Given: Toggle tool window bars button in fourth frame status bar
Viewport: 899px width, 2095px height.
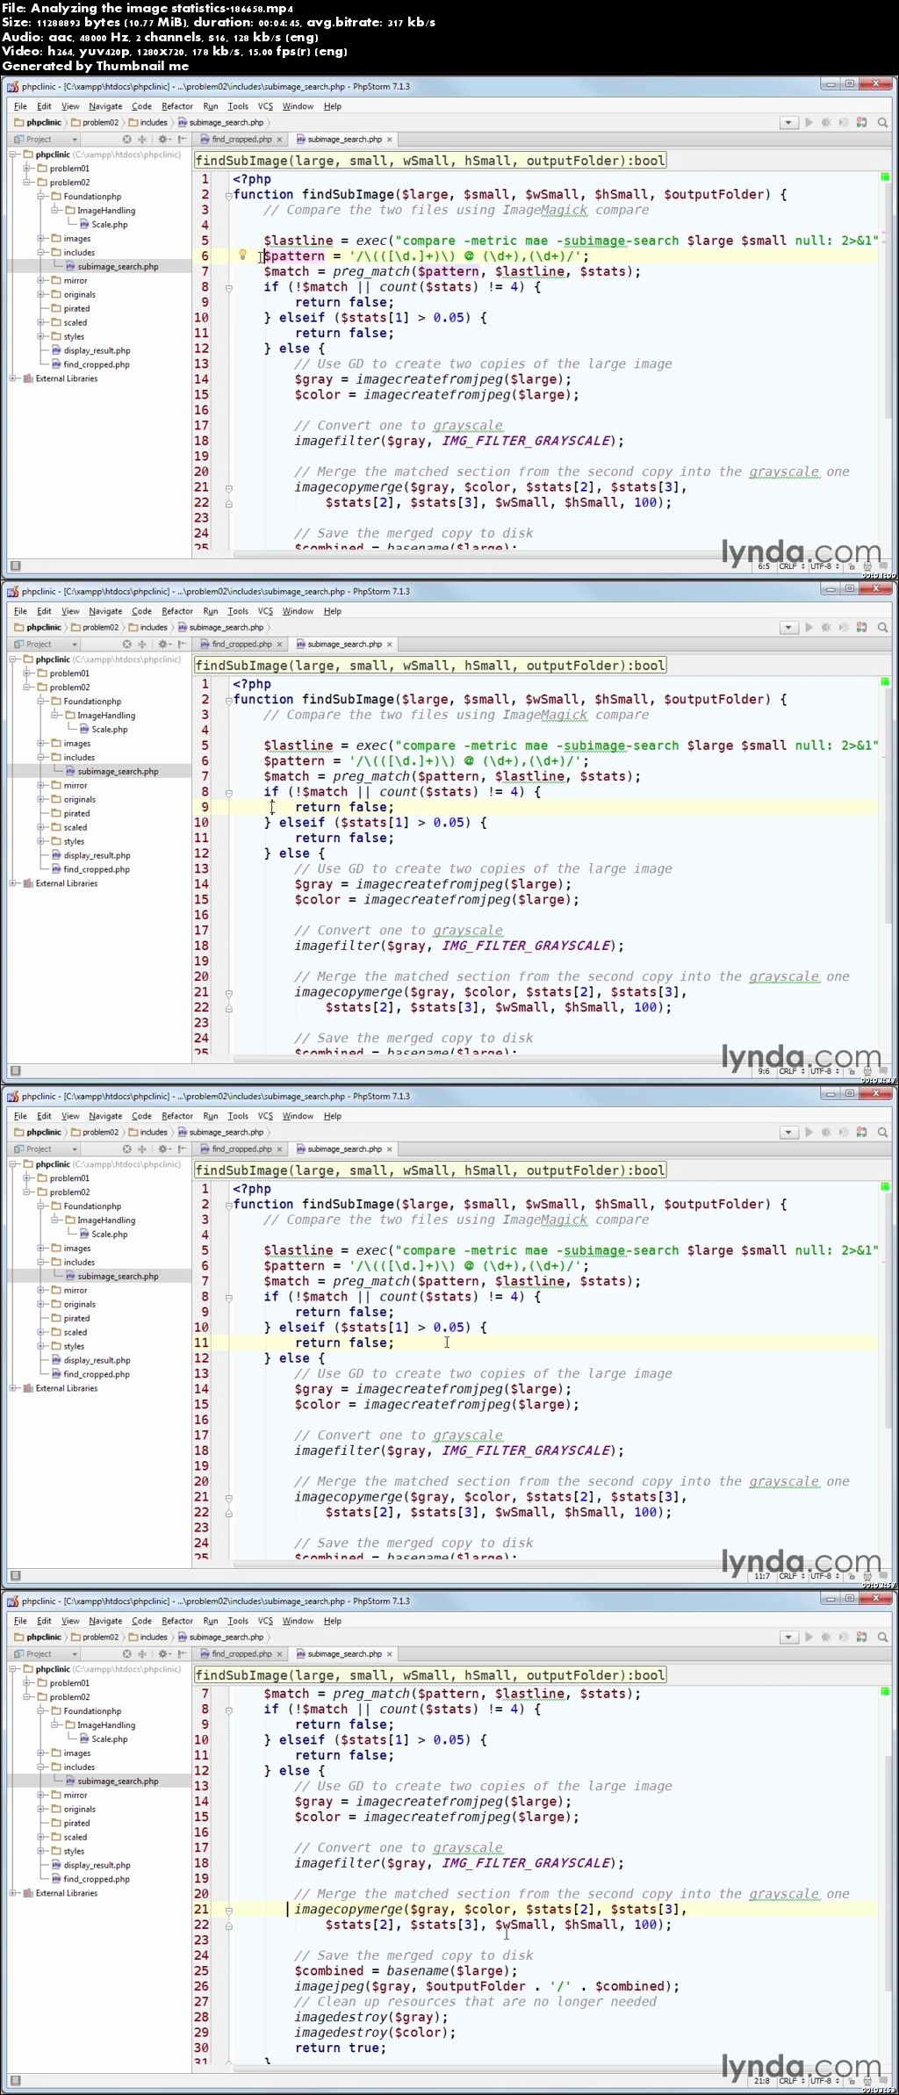Looking at the screenshot, I should (x=15, y=2081).
